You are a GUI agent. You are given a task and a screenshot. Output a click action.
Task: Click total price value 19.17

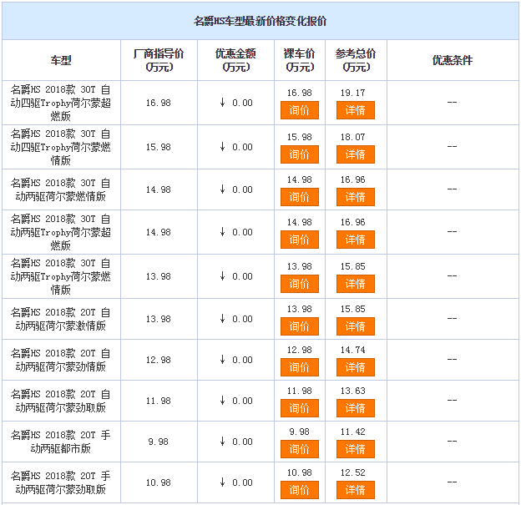tap(353, 93)
